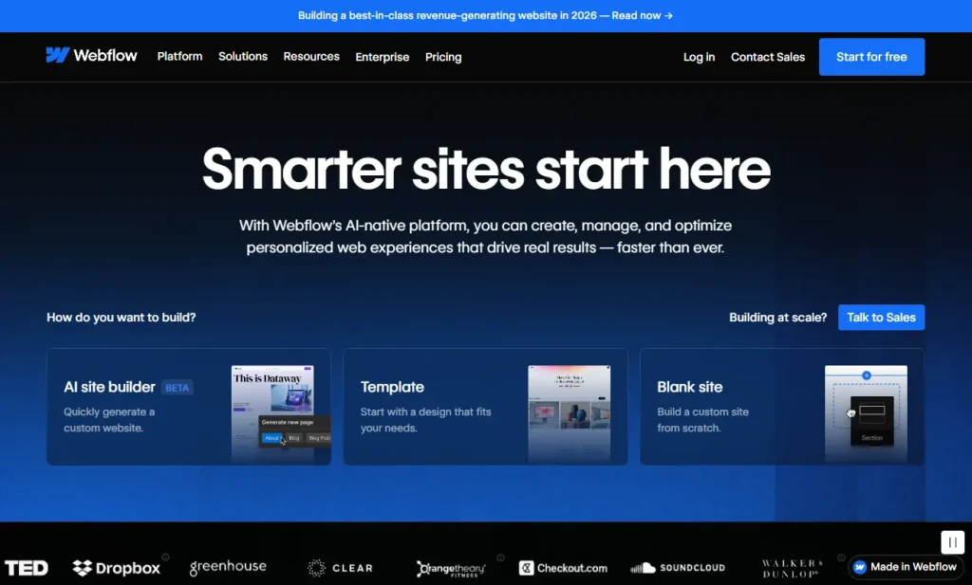The image size is (972, 585).
Task: Open the Enterprise page from the navbar
Action: tap(382, 57)
